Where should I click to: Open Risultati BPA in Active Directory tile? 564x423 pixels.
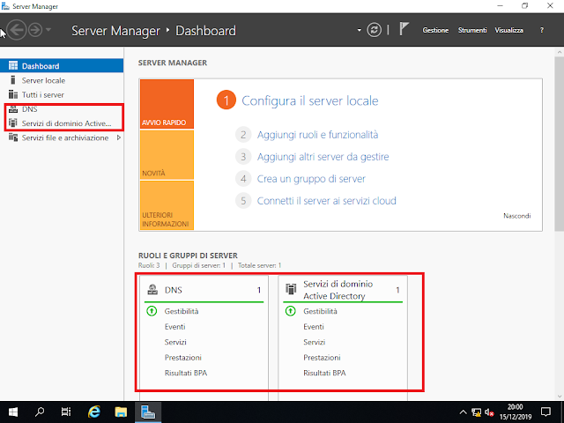(324, 373)
